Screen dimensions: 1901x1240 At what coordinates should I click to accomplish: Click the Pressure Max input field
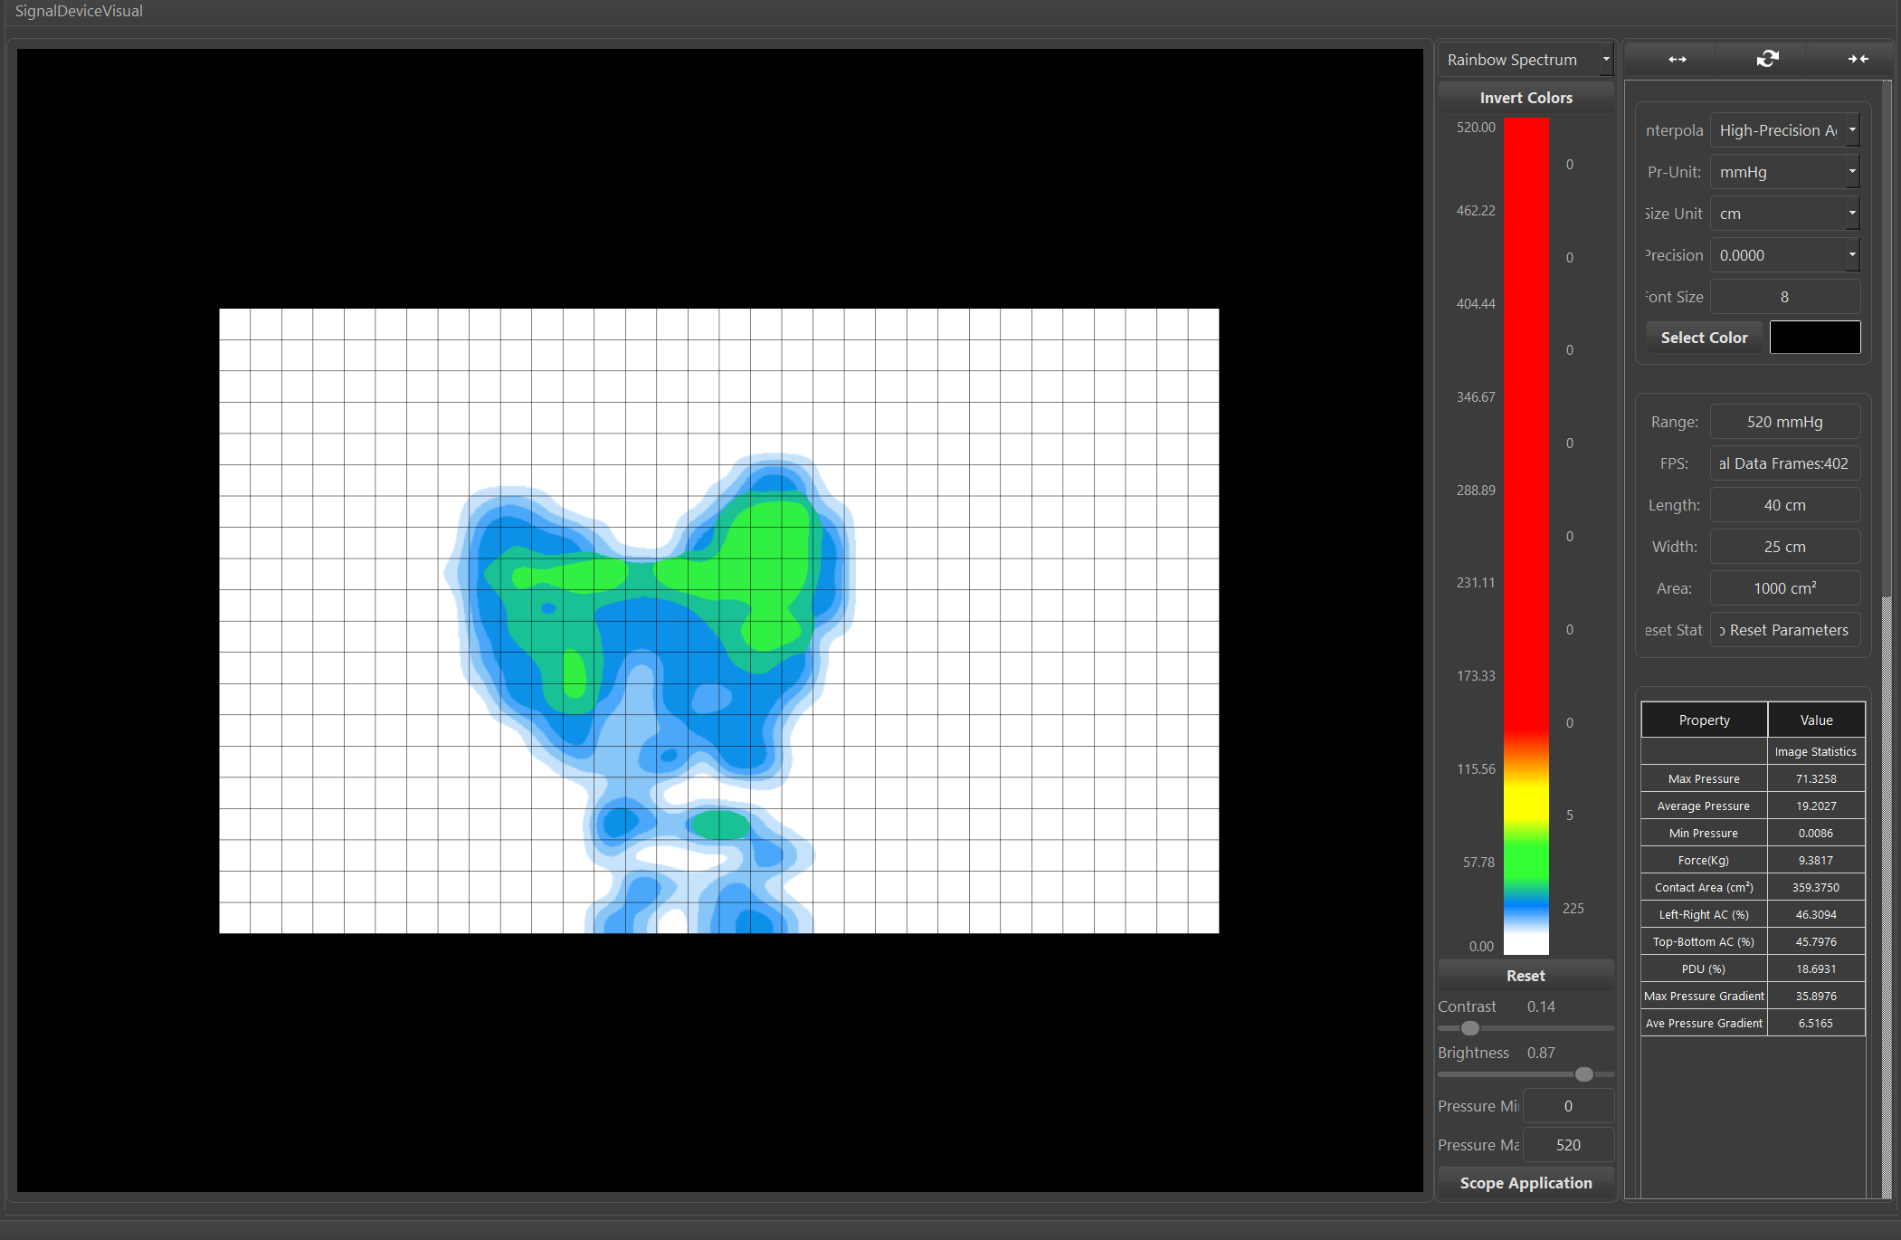click(x=1568, y=1145)
